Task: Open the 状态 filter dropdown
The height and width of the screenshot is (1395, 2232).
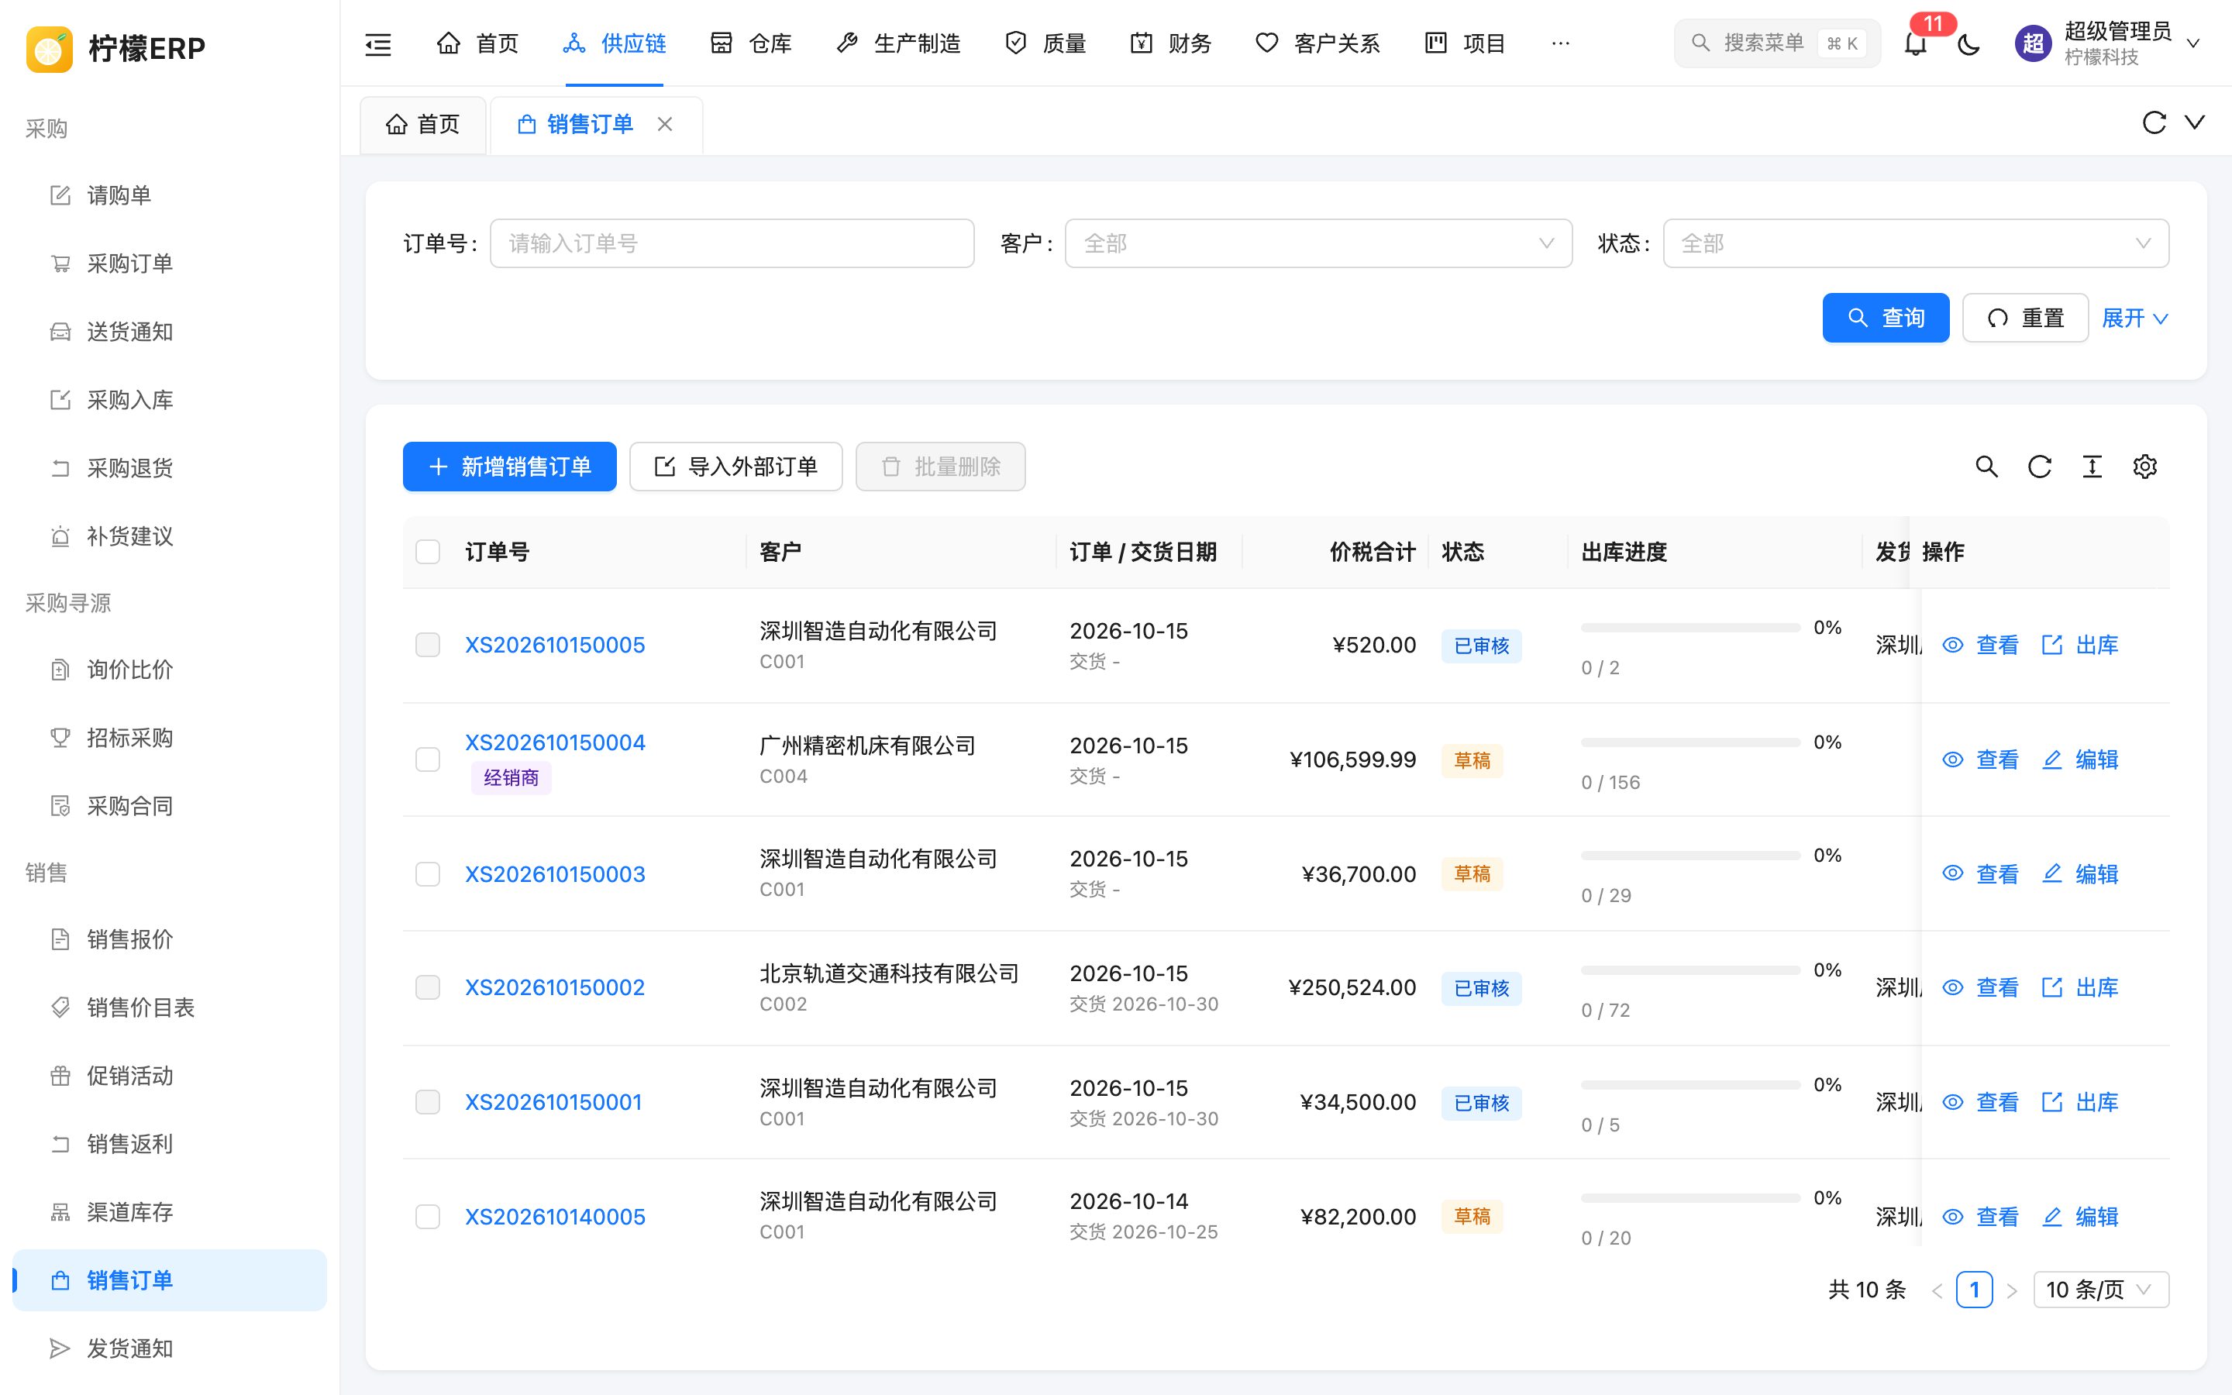Action: coord(1916,243)
